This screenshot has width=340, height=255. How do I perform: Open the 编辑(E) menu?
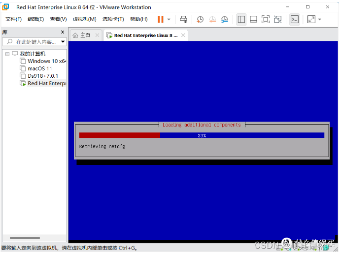tap(36, 19)
